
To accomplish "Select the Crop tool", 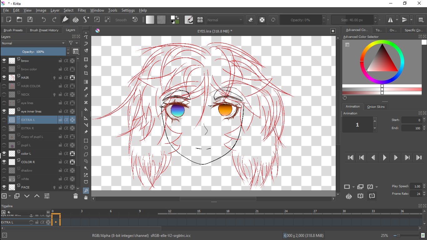I will 86,73.
